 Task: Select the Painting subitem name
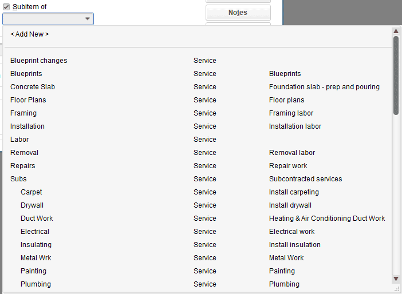34,271
